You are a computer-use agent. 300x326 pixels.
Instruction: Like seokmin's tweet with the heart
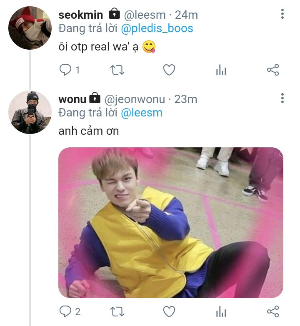click(x=169, y=70)
